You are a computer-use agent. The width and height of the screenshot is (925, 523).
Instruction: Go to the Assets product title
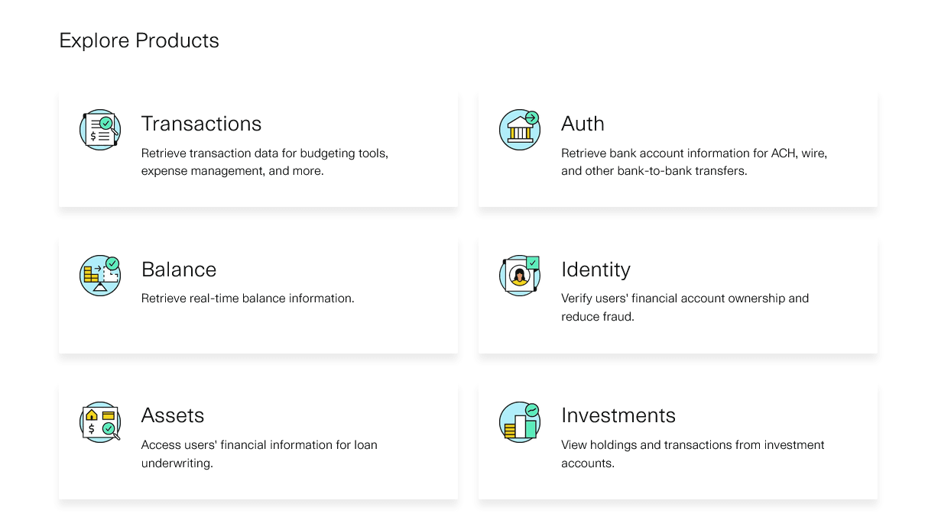173,415
